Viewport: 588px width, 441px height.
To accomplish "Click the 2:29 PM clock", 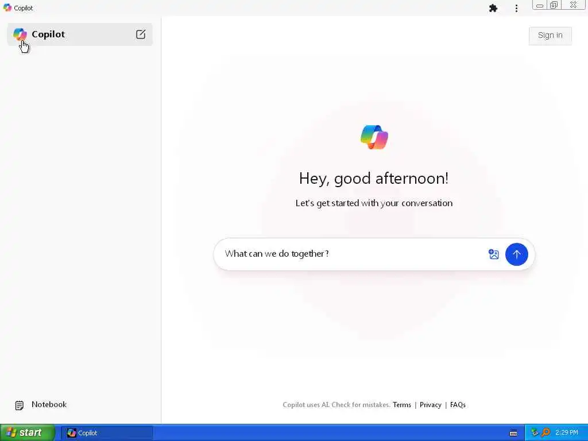I will [567, 433].
